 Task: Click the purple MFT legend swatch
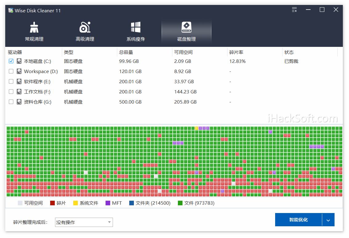[x=108, y=203]
